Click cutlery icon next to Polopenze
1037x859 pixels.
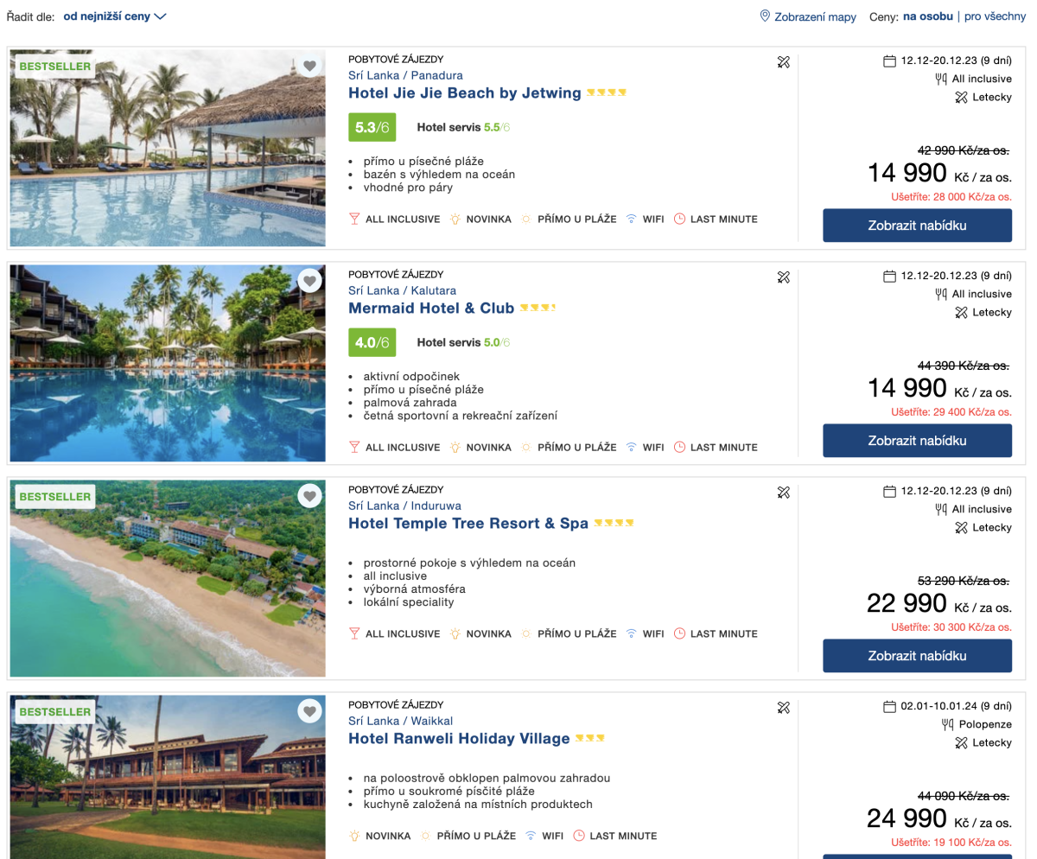[x=947, y=725]
